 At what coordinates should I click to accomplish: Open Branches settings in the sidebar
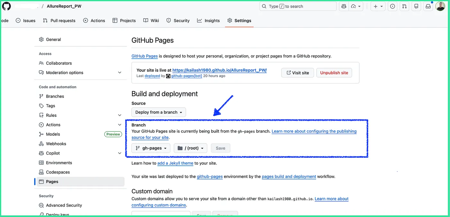click(x=80, y=96)
